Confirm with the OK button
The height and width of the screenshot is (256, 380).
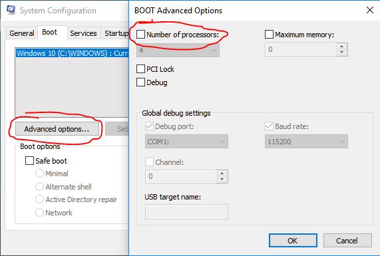coord(293,241)
